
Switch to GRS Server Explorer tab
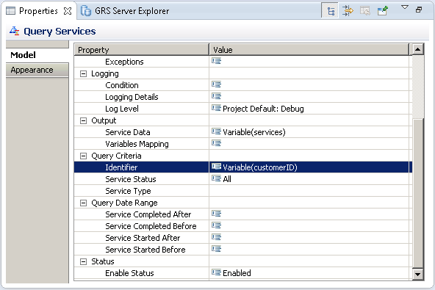point(132,11)
